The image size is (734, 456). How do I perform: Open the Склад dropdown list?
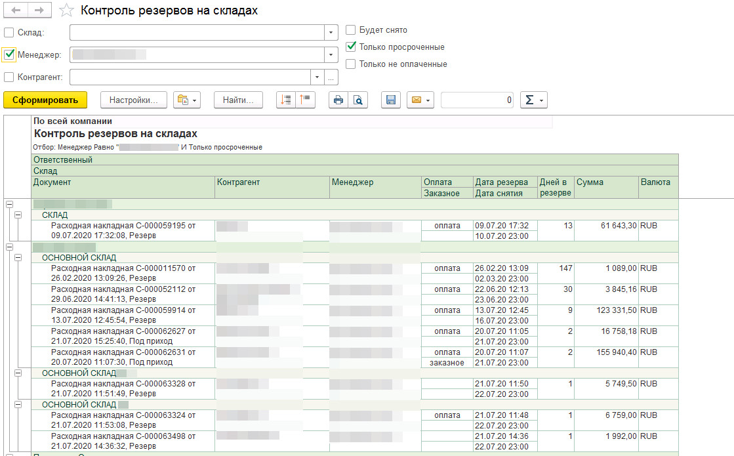(x=331, y=33)
